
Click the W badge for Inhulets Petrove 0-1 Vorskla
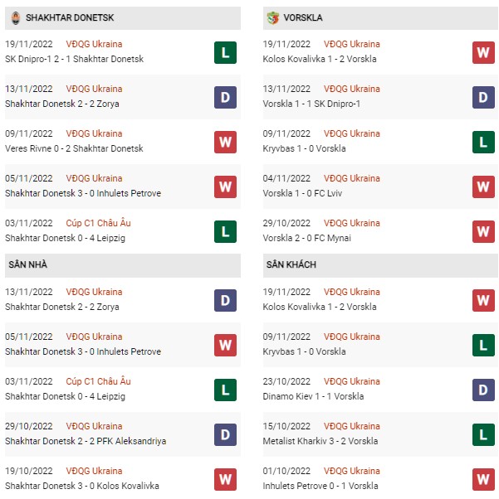click(483, 479)
